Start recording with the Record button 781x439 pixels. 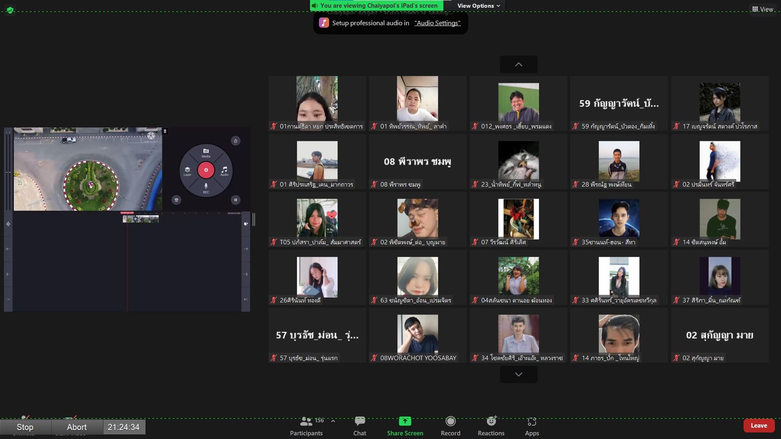[451, 426]
